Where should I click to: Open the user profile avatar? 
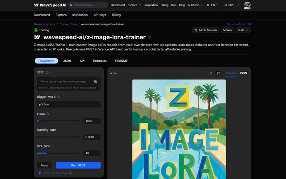pos(247,5)
